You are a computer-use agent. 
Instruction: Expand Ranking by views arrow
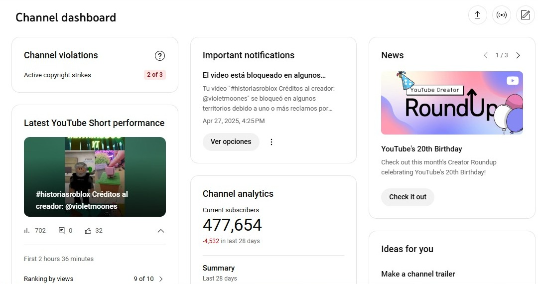[x=160, y=279]
